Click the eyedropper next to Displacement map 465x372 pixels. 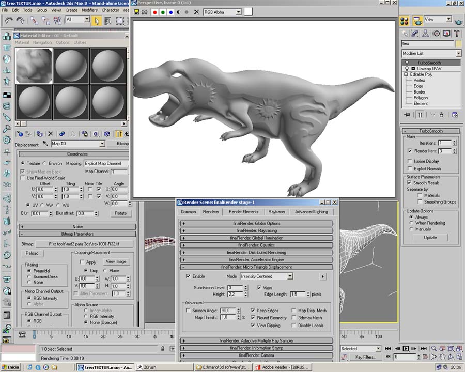coord(45,144)
